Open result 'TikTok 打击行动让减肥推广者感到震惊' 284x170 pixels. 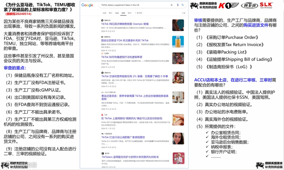pyautogui.click(x=123, y=137)
